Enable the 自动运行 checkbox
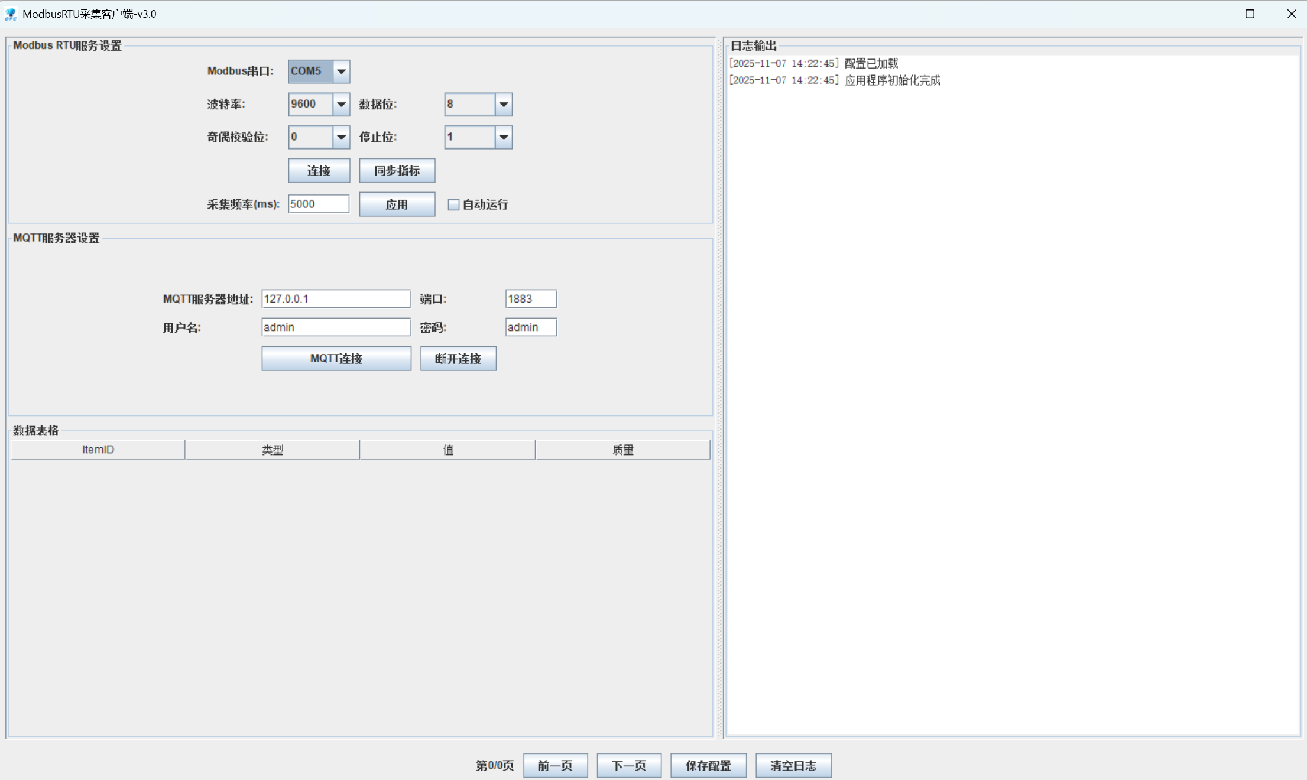This screenshot has width=1307, height=780. [453, 204]
